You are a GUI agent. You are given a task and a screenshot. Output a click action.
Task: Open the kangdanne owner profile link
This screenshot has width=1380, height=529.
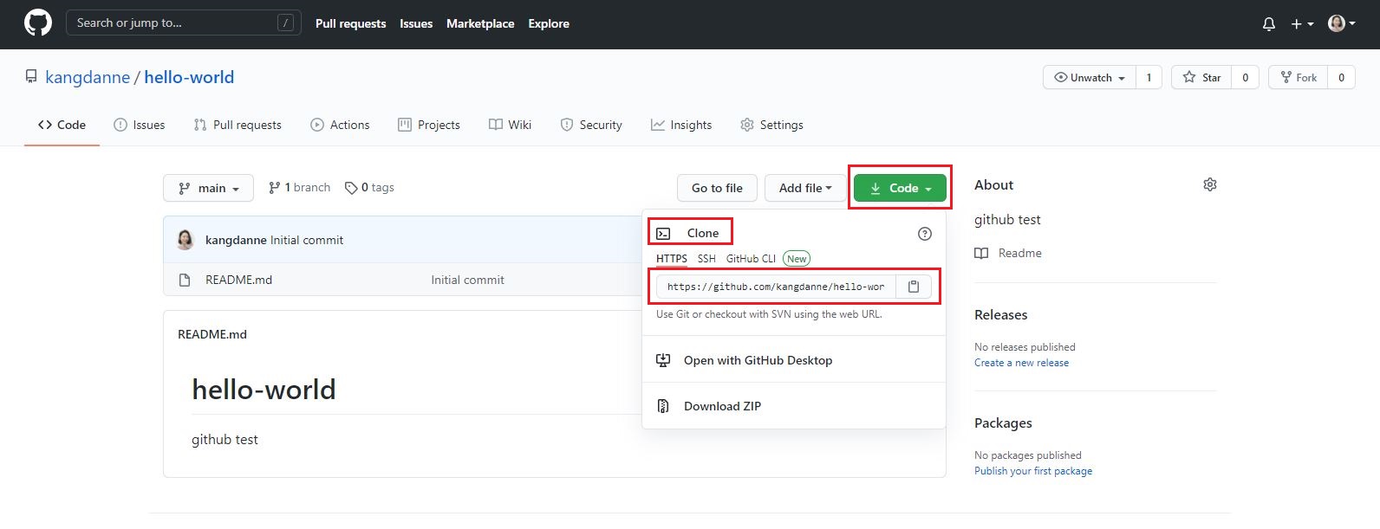tap(88, 77)
